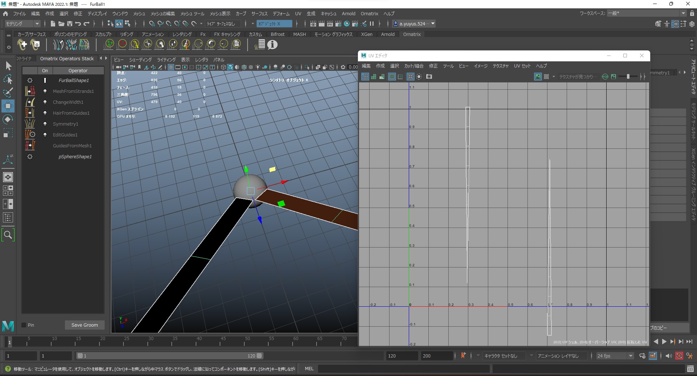Toggle the viewport grid display button

pyautogui.click(x=171, y=67)
